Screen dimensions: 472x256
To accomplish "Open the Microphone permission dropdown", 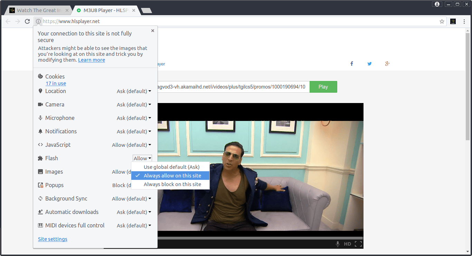I will click(x=134, y=118).
